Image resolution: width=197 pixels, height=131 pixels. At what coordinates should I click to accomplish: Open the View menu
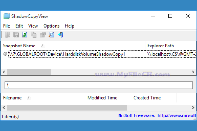[33, 26]
